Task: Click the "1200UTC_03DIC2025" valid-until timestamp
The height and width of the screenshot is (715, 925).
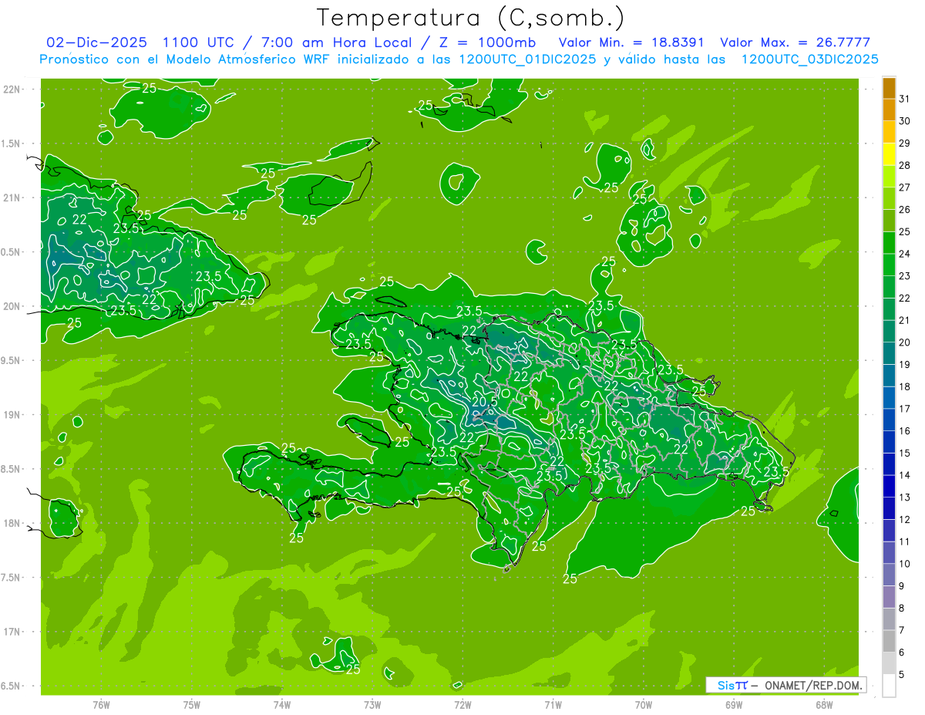Action: pyautogui.click(x=809, y=59)
